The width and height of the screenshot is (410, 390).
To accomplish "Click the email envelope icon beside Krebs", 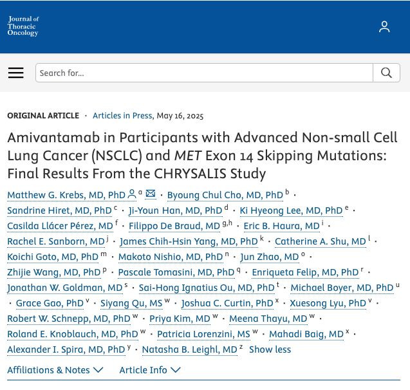I will (151, 194).
